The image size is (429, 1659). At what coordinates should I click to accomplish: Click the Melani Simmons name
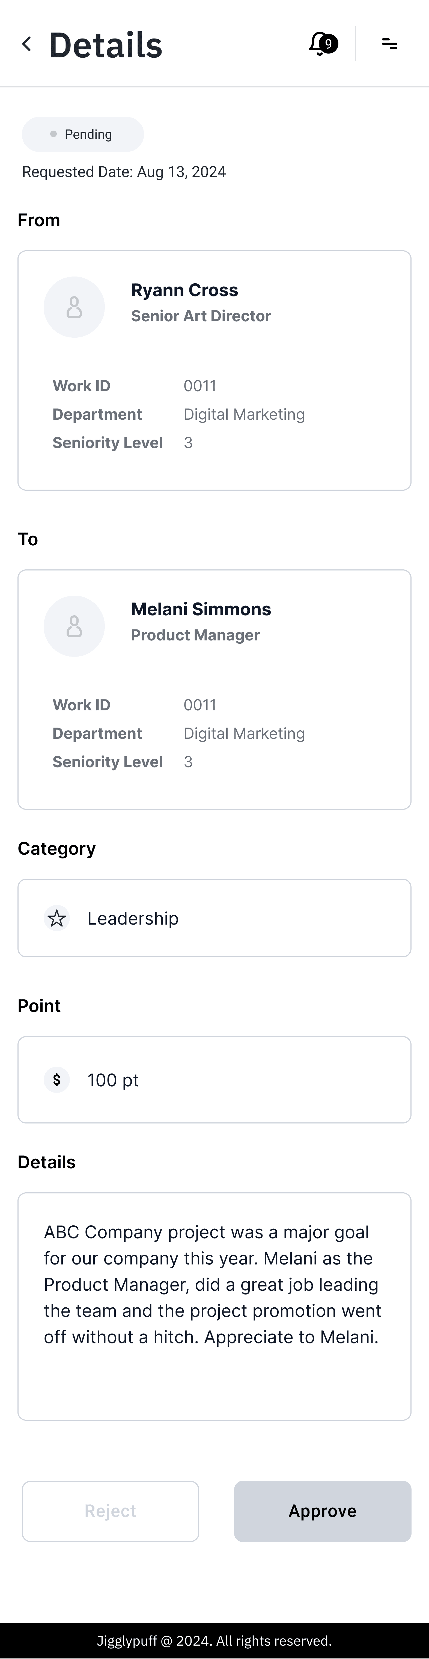tap(201, 609)
